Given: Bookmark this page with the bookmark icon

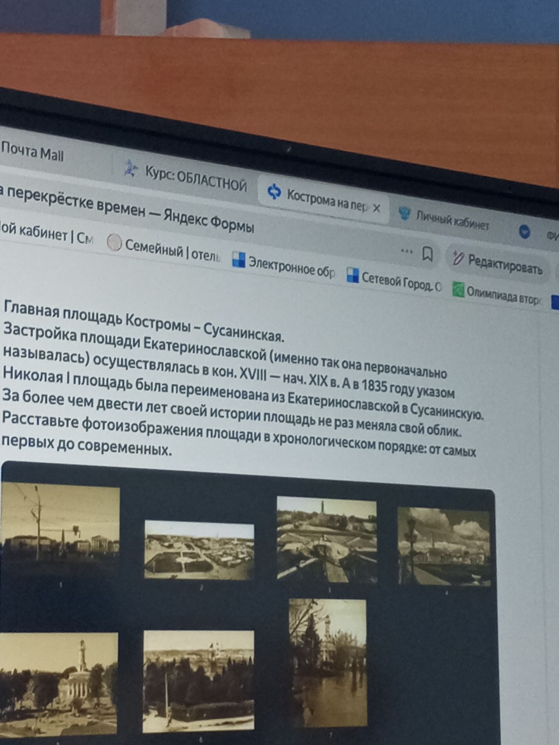Looking at the screenshot, I should pos(427,254).
